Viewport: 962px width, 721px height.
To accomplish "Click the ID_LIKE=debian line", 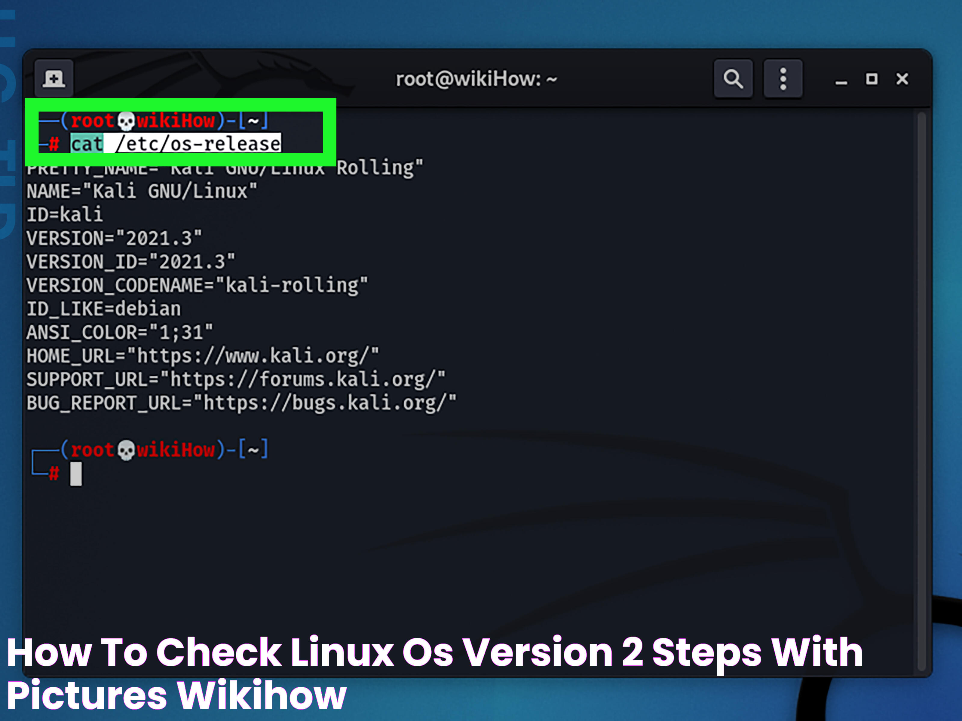I will click(103, 309).
